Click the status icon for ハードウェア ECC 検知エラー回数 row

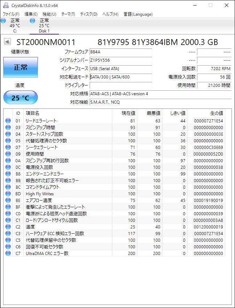click(x=8, y=234)
